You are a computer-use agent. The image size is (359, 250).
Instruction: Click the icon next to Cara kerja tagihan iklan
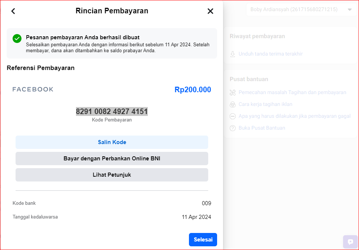(x=233, y=104)
